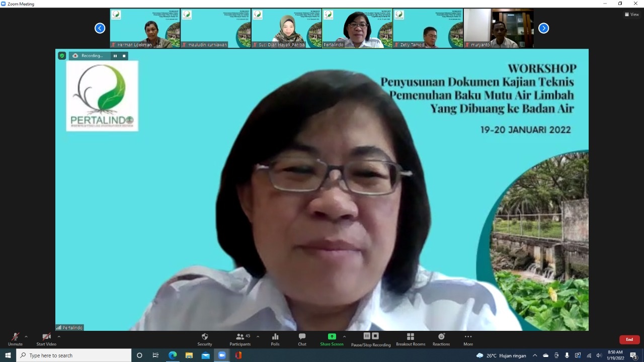This screenshot has width=644, height=362.
Task: Open the More menu
Action: (468, 339)
